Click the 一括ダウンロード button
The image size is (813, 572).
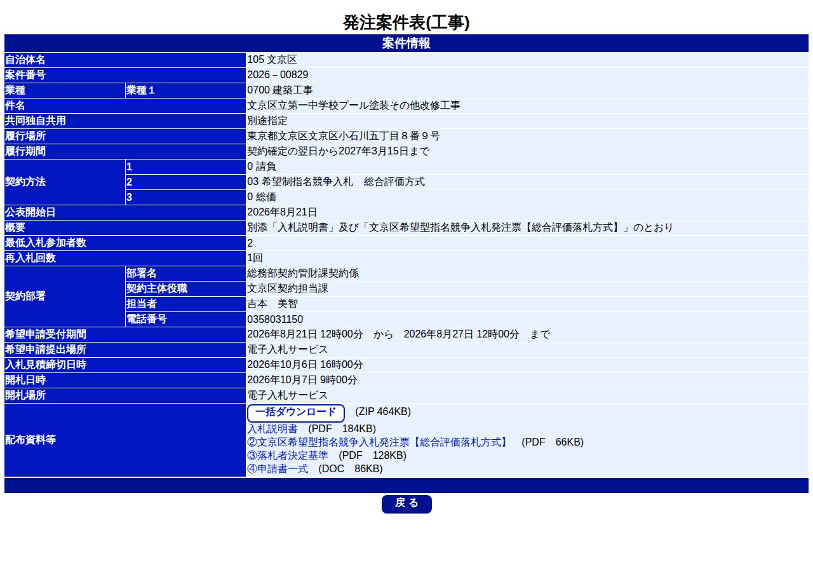tap(295, 413)
